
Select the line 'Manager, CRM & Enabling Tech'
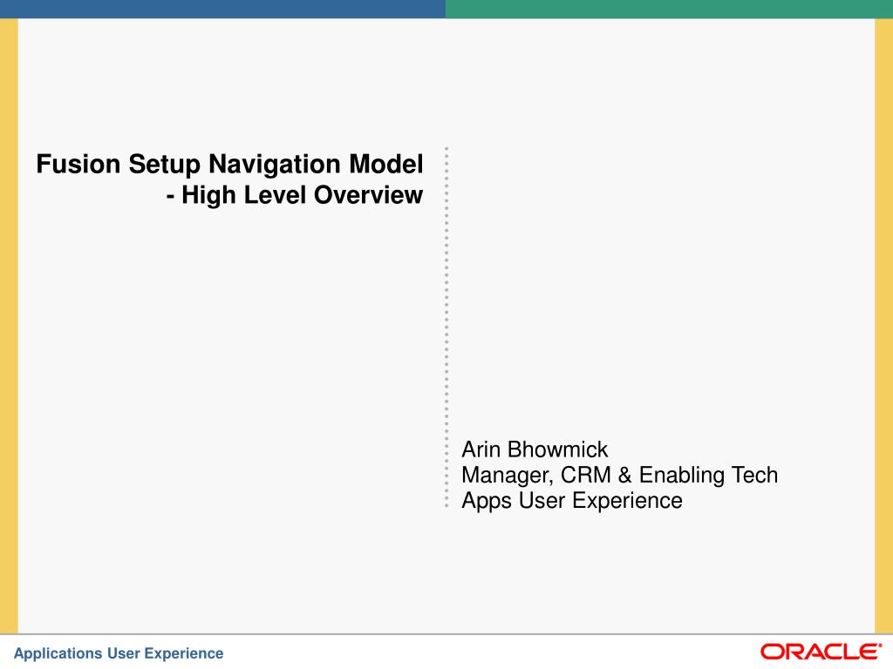(x=620, y=475)
